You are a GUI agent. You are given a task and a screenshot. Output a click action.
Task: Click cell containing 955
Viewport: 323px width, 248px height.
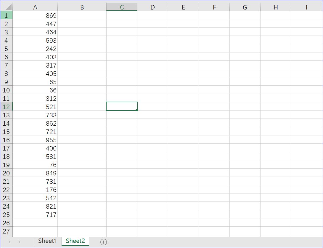35,140
